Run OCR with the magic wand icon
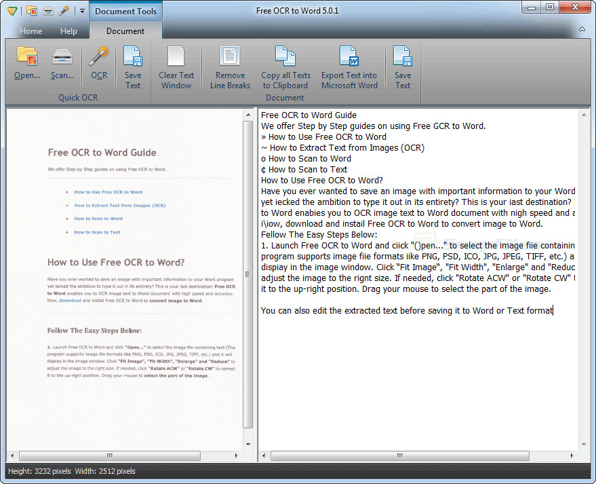The width and height of the screenshot is (596, 484). point(99,56)
